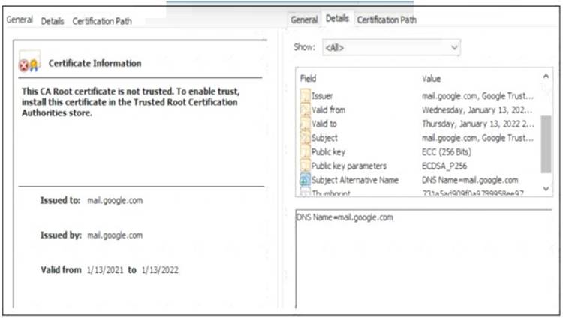The width and height of the screenshot is (563, 318).
Task: Click the 1/13/2022 valid to date
Action: (160, 270)
